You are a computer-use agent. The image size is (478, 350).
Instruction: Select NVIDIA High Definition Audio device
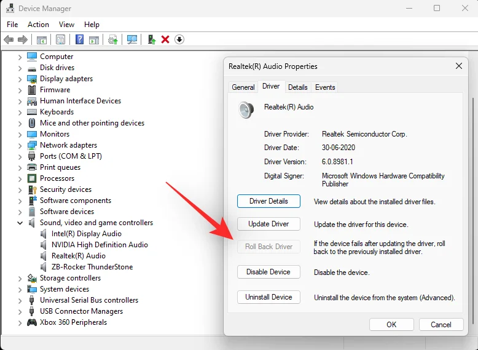pyautogui.click(x=100, y=245)
